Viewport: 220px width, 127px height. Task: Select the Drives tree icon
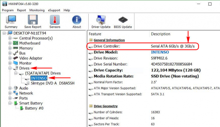pos(16,68)
